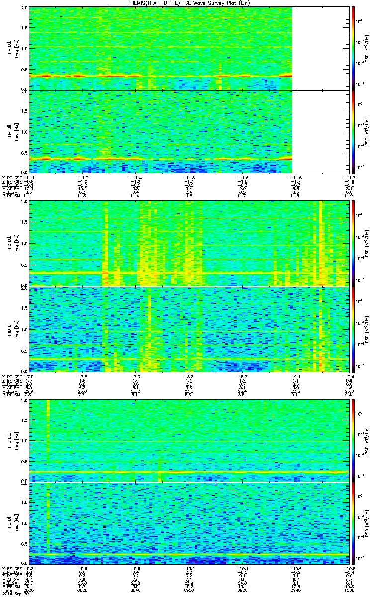
Task: Click X_RE_GSE row label under THD panels
Action: 12,376
